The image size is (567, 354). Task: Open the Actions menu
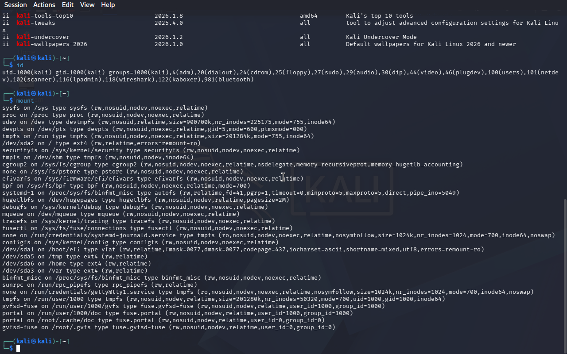coord(44,5)
